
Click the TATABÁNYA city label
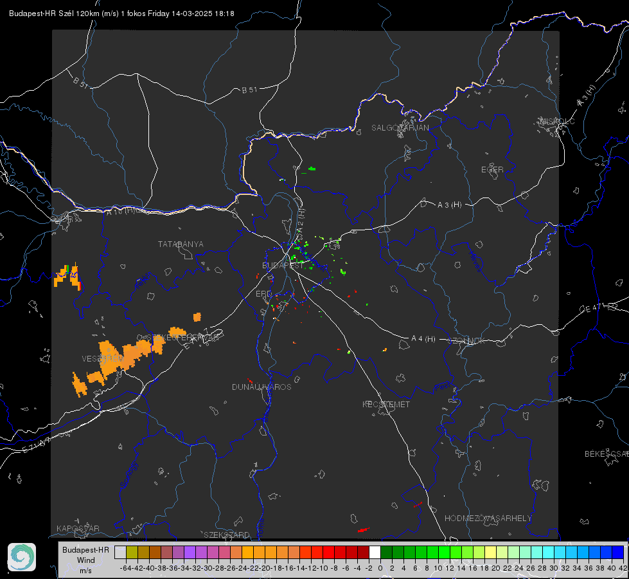click(181, 244)
